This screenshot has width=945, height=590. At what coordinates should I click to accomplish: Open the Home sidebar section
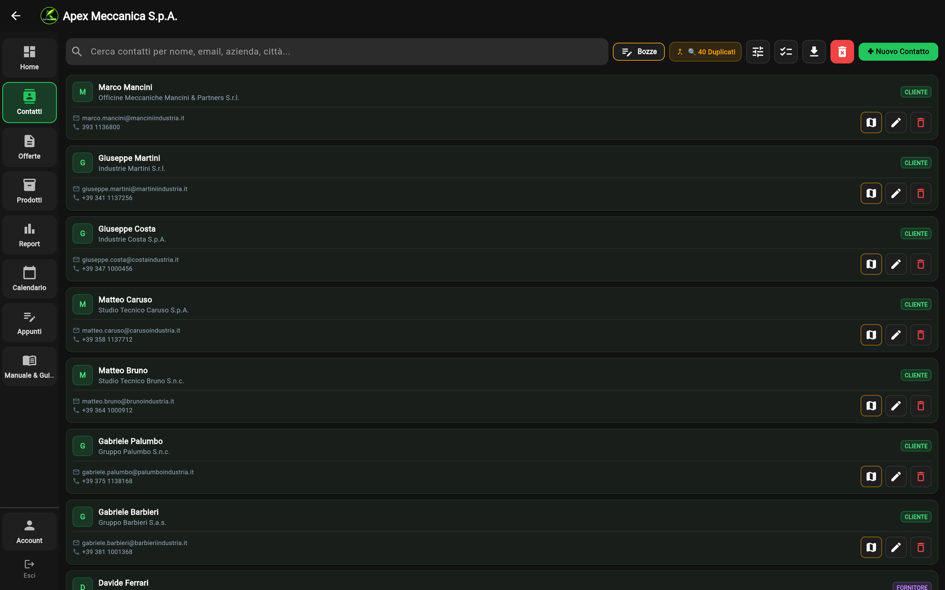coord(30,58)
